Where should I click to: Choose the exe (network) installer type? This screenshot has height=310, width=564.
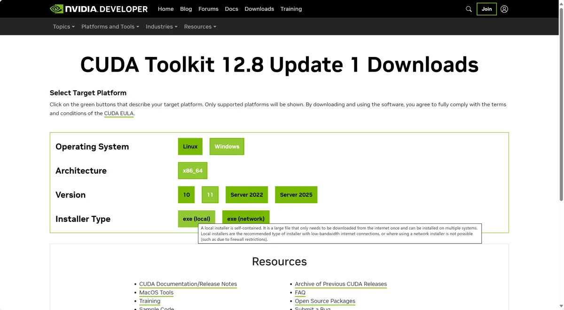[245, 218]
